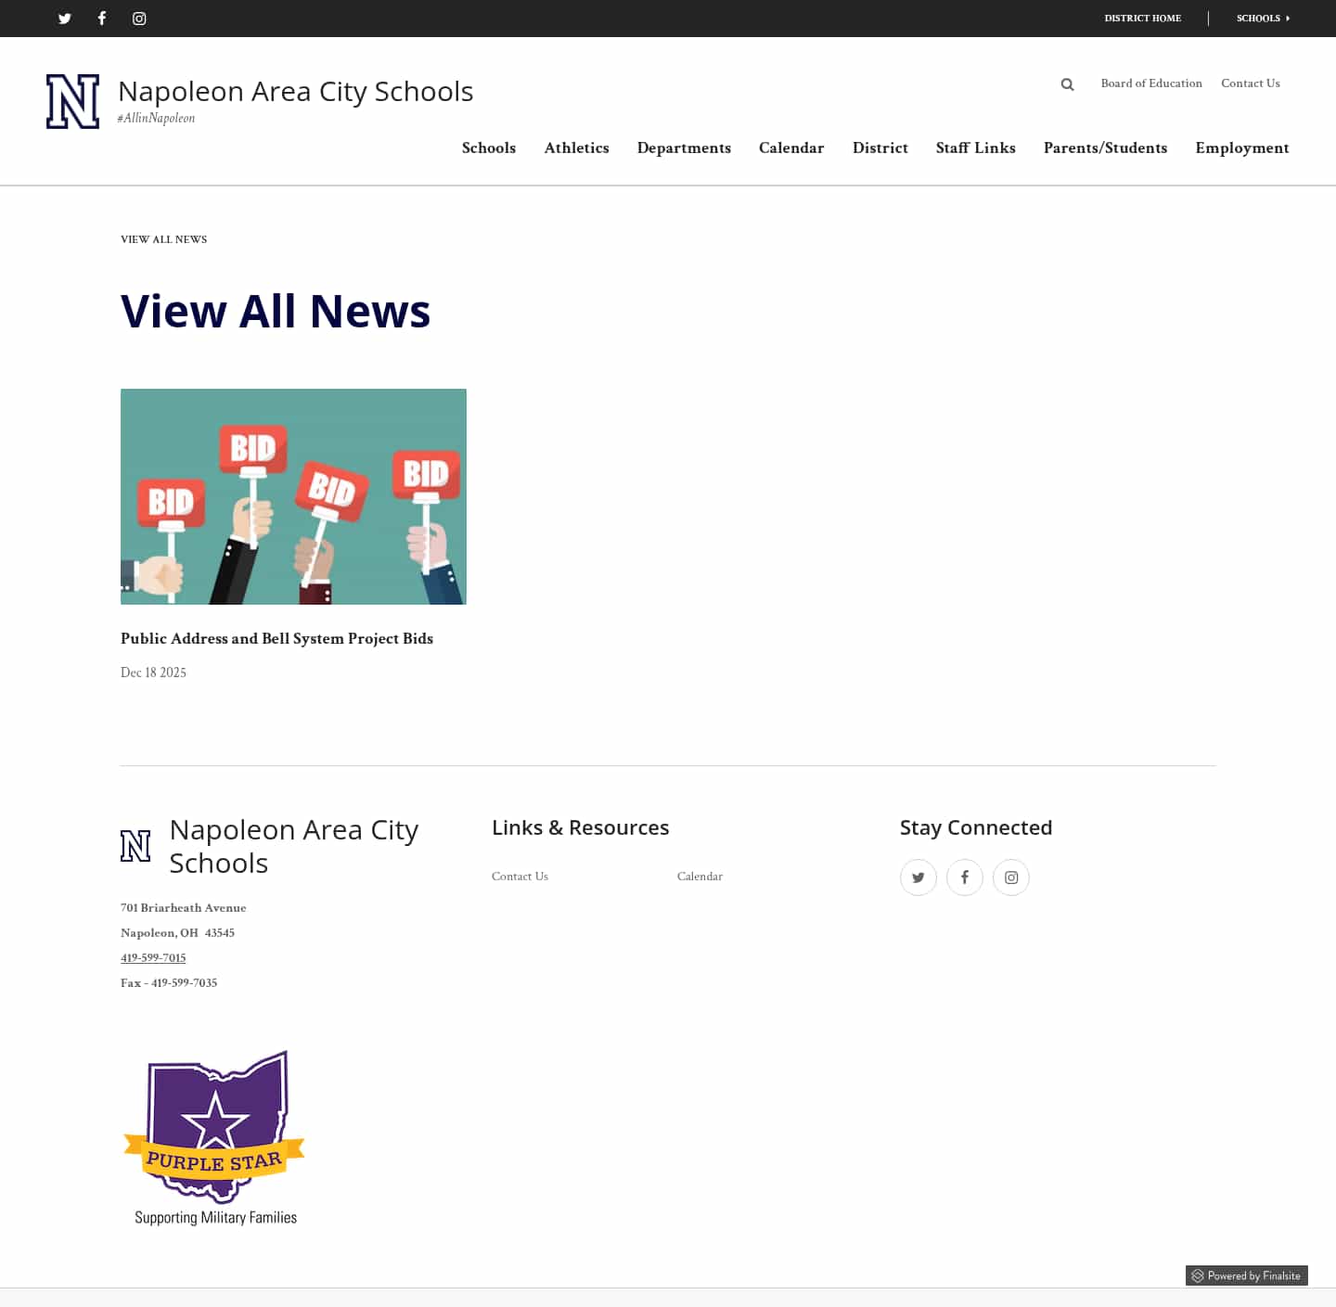Click the BID auction news thumbnail
This screenshot has height=1307, width=1336.
(x=293, y=496)
